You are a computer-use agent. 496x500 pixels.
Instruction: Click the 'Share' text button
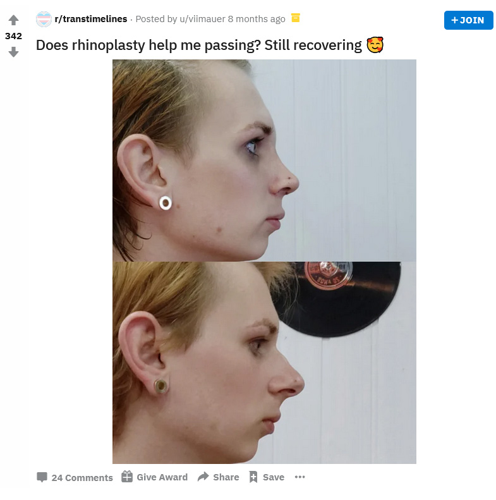pyautogui.click(x=226, y=477)
